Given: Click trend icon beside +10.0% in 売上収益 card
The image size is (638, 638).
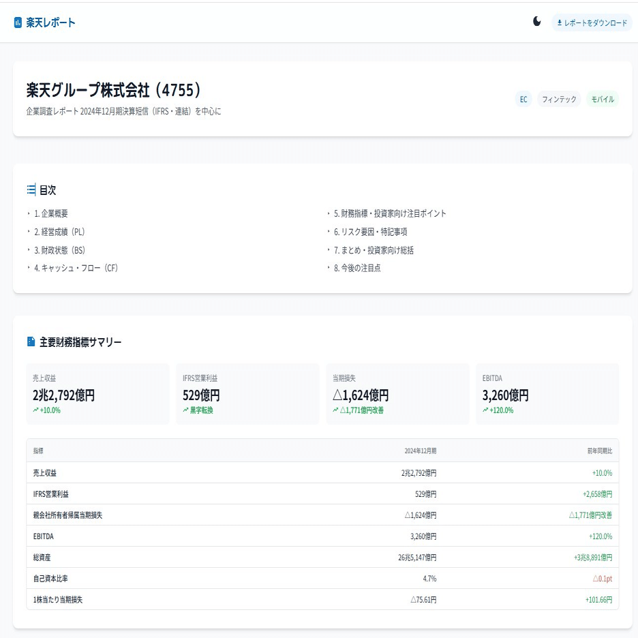Looking at the screenshot, I should click(x=36, y=410).
